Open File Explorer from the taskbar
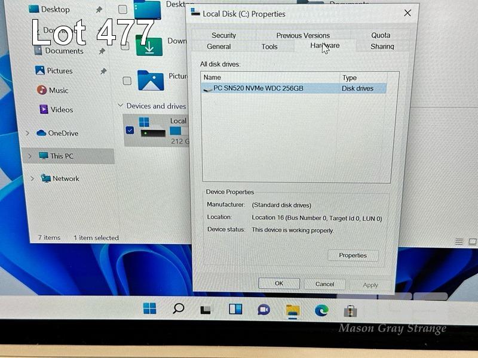The image size is (478, 358). click(x=293, y=310)
